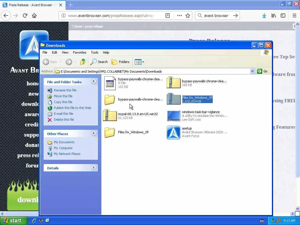Go back in the browser history

click(x=6, y=16)
